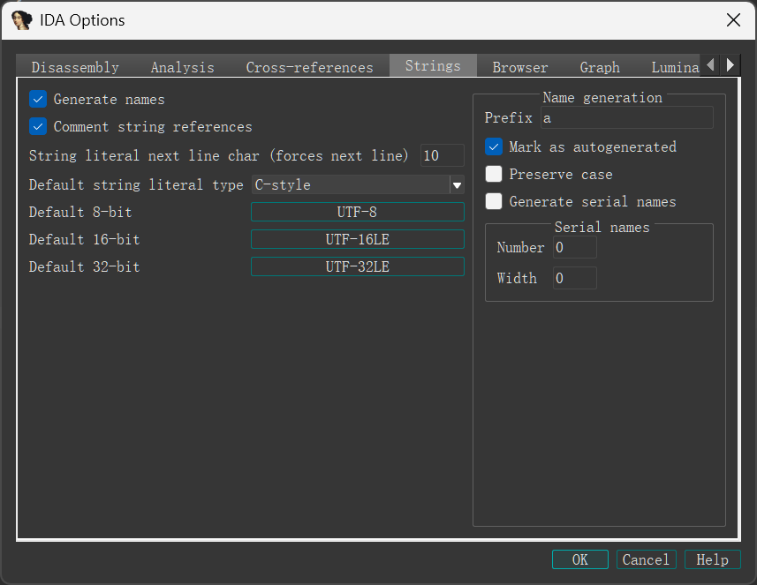Change the Default 8-bit UTF-8 encoding
Image resolution: width=757 pixels, height=585 pixels.
tap(357, 213)
